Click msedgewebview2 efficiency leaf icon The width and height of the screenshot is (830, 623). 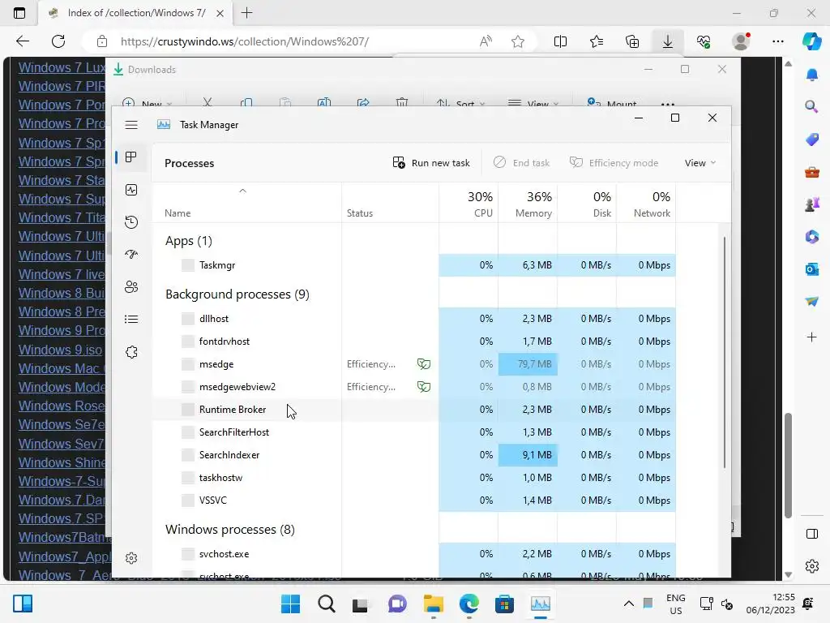[x=423, y=387]
